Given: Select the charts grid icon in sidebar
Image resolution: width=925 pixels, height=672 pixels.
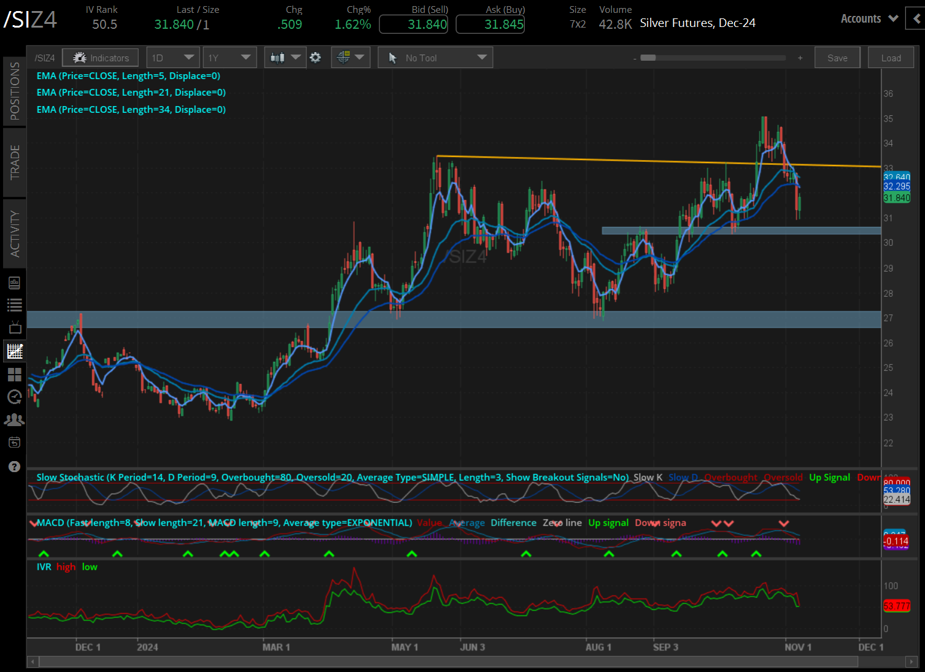Looking at the screenshot, I should pos(15,351).
